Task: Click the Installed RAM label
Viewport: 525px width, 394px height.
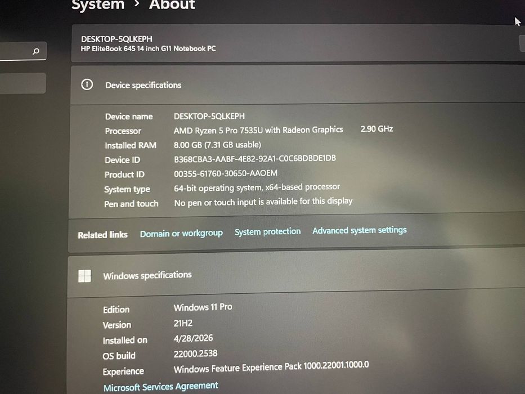Action: click(x=131, y=145)
